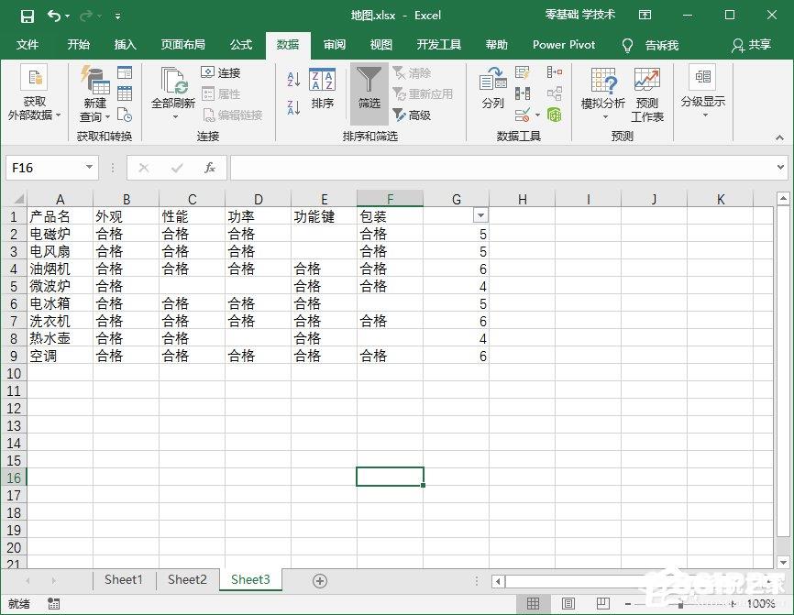The image size is (794, 615).
Task: Click the 全部刷新 icon
Action: pyautogui.click(x=173, y=81)
